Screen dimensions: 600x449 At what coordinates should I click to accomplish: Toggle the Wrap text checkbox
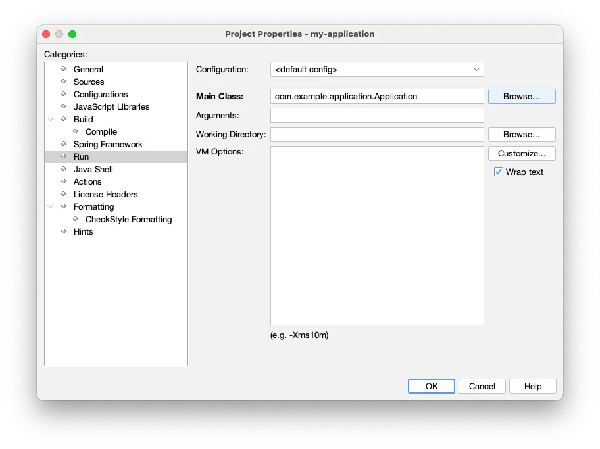[498, 172]
